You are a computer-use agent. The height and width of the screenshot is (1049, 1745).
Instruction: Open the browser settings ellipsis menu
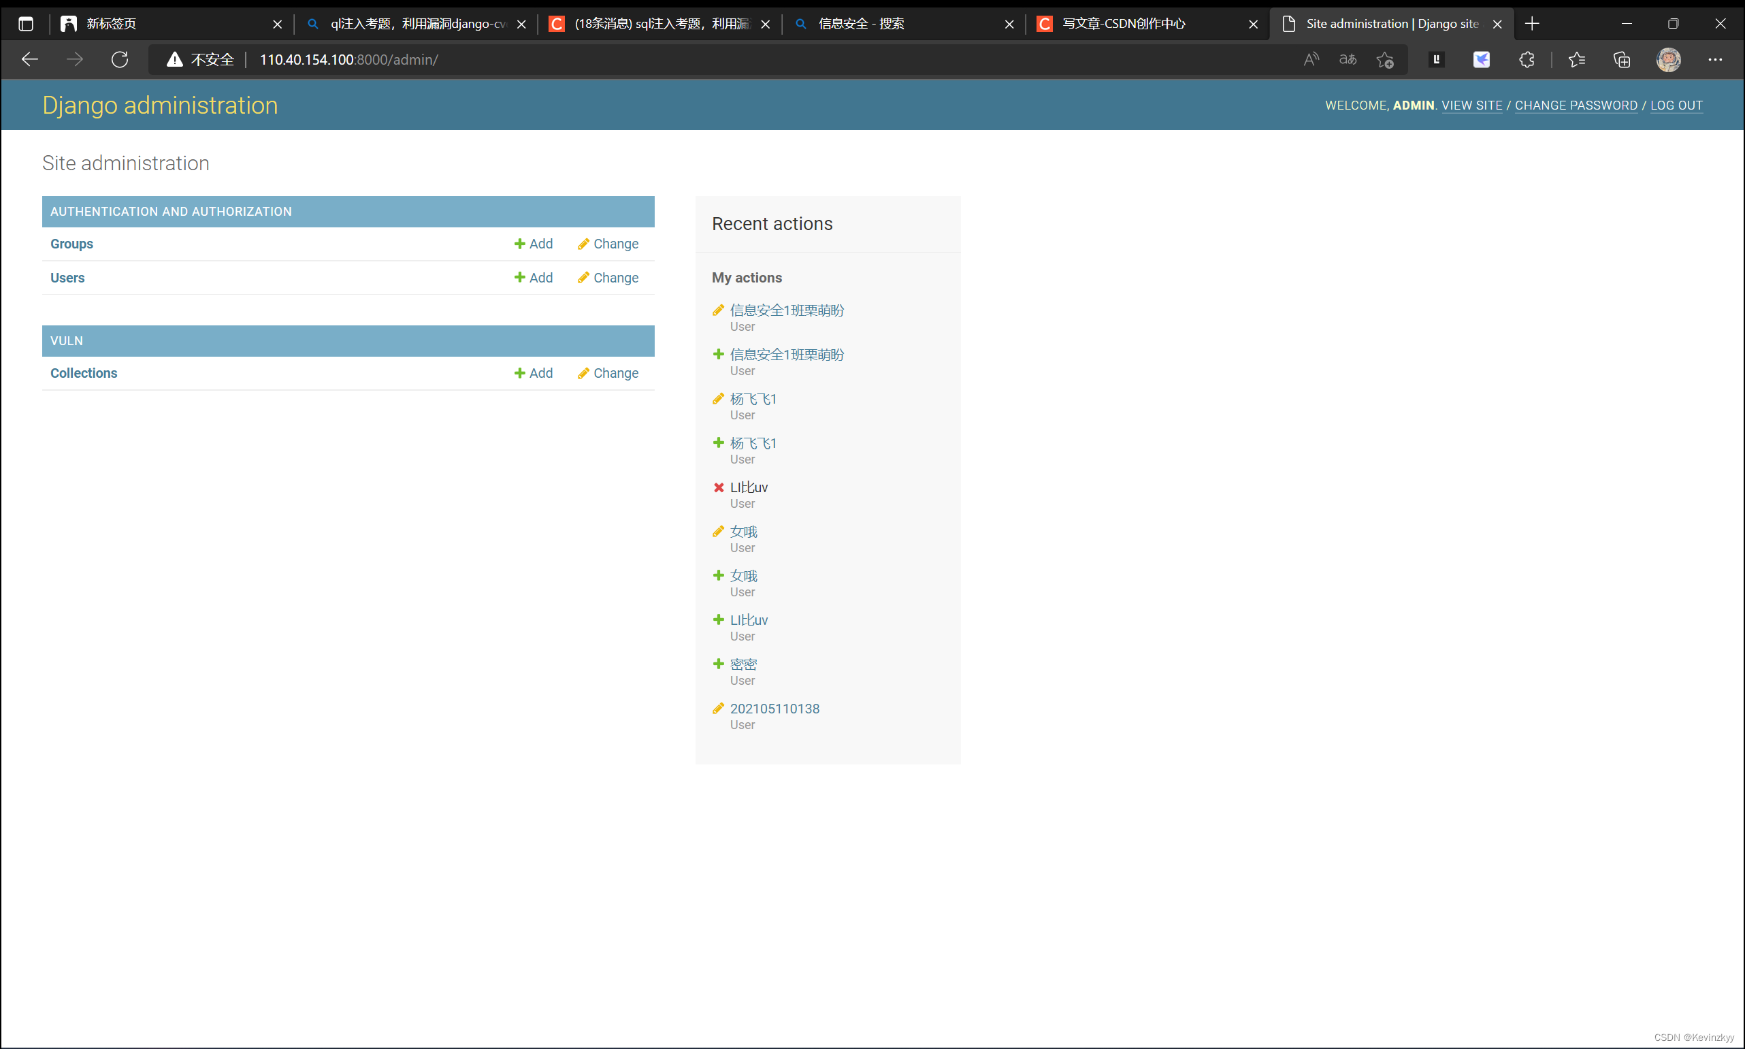(x=1715, y=59)
